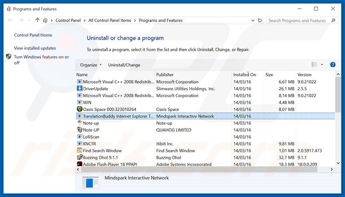The width and height of the screenshot is (345, 197).
Task: Select Mindspark Interactive Network publisher cell
Action: pyautogui.click(x=185, y=116)
